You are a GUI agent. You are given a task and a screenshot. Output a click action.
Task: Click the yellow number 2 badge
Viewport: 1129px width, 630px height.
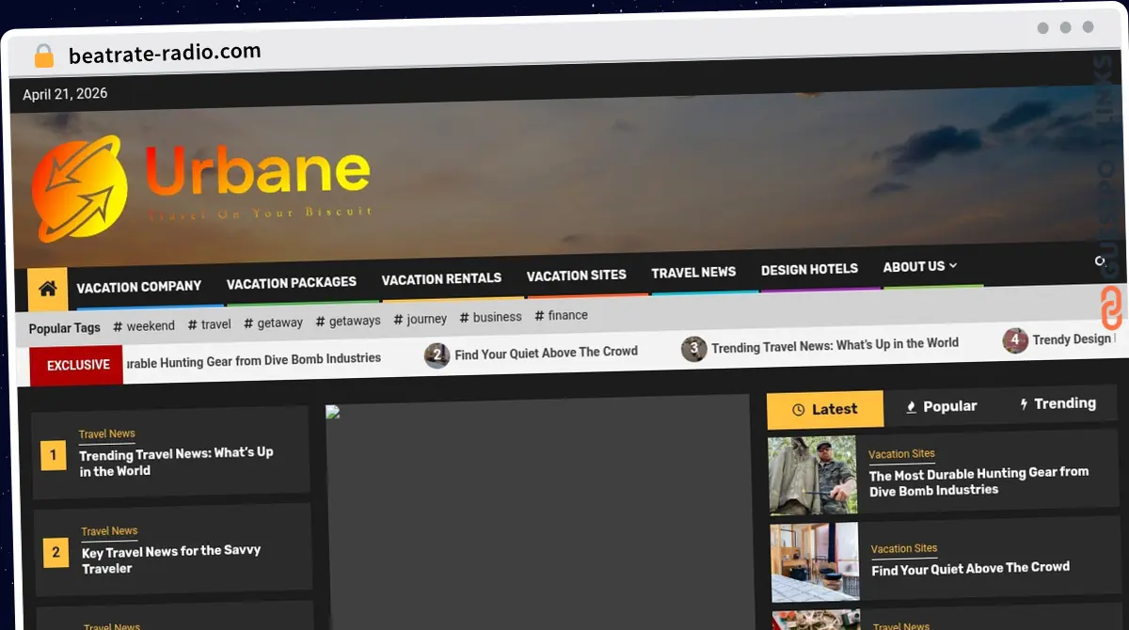point(56,553)
